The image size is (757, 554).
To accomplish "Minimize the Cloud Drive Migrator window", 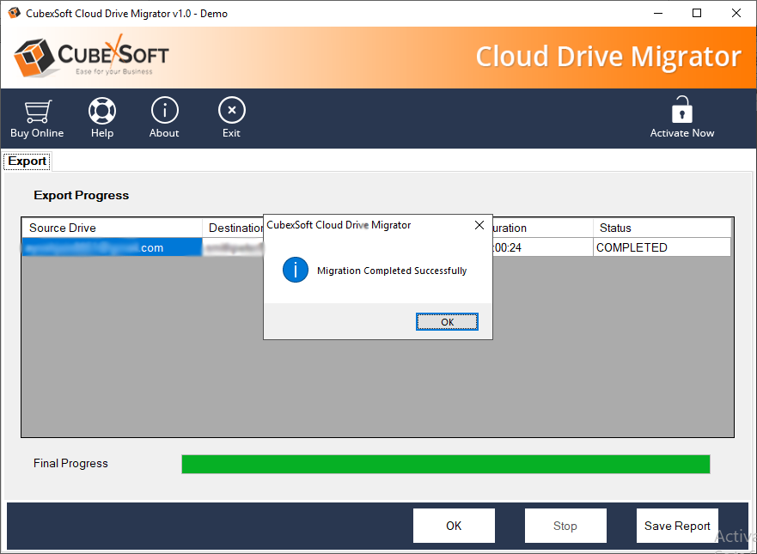I will click(658, 13).
